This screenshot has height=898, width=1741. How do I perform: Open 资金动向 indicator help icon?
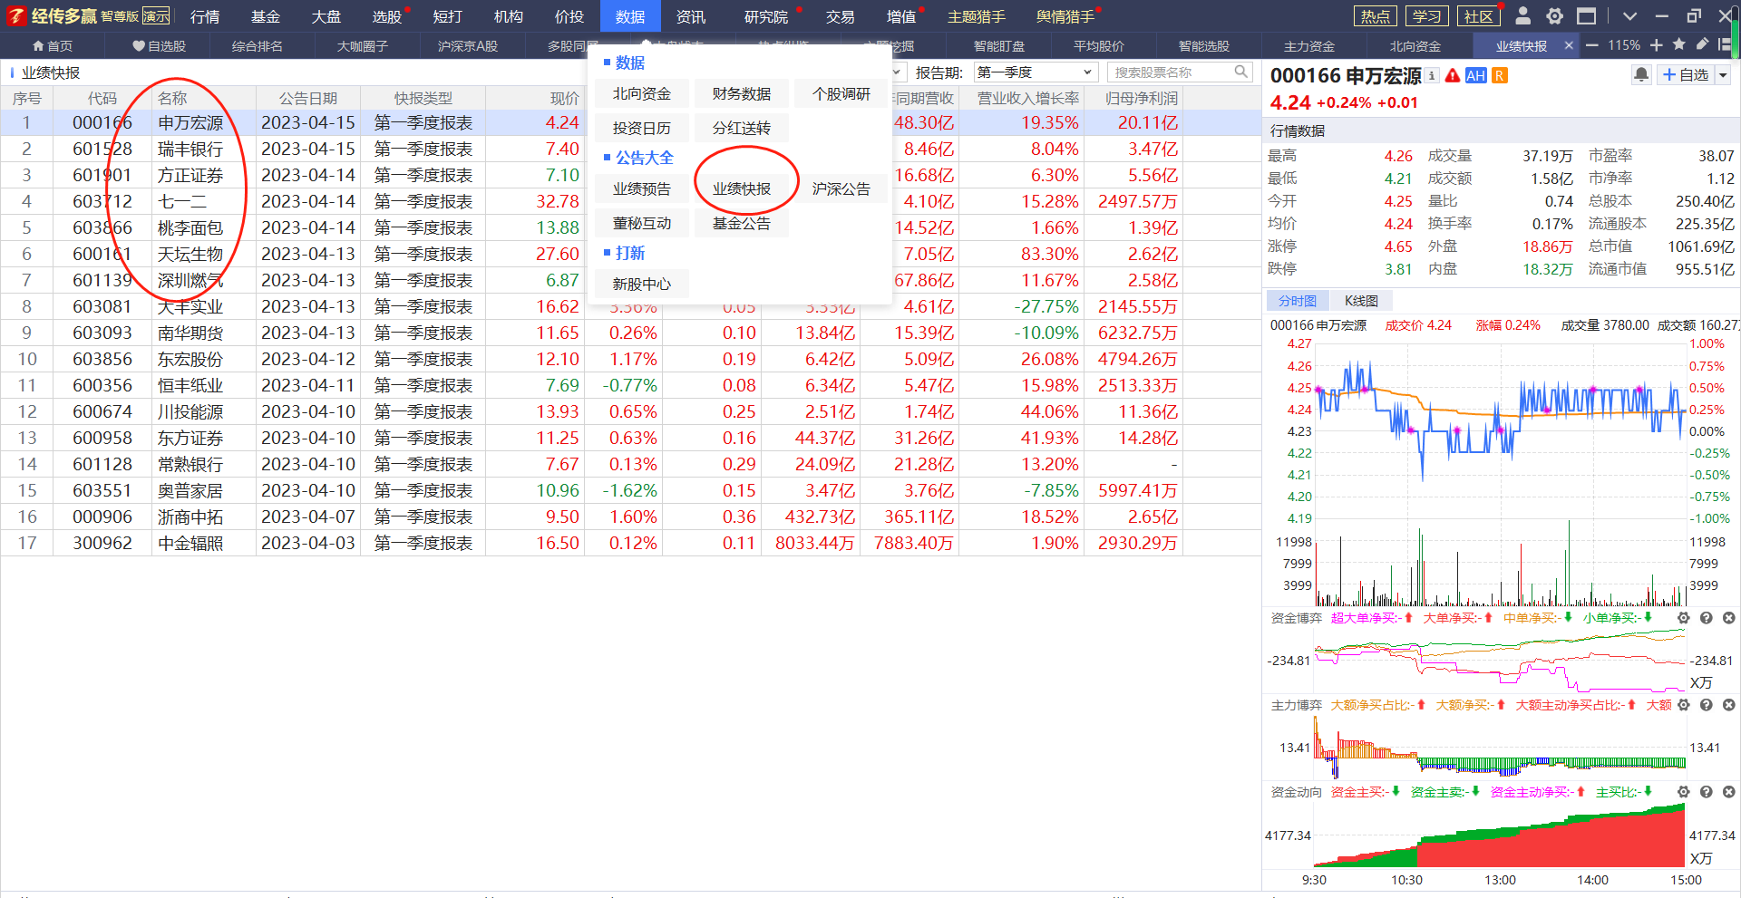1706,792
